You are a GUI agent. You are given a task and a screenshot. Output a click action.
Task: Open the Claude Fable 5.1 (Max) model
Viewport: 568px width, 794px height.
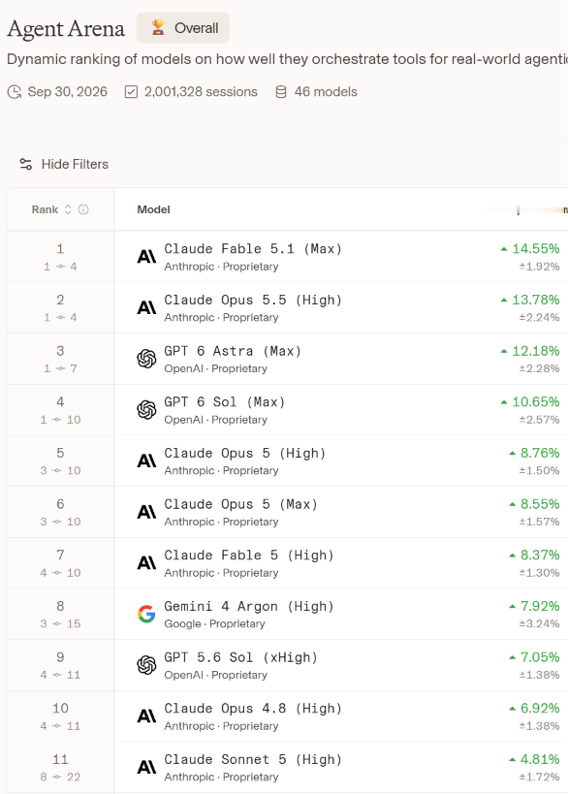pyautogui.click(x=253, y=249)
